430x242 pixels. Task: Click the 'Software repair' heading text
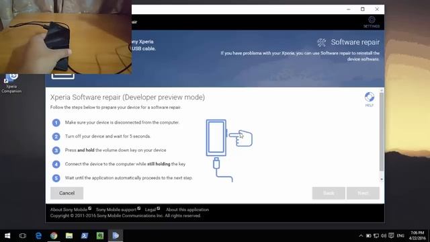tap(355, 42)
